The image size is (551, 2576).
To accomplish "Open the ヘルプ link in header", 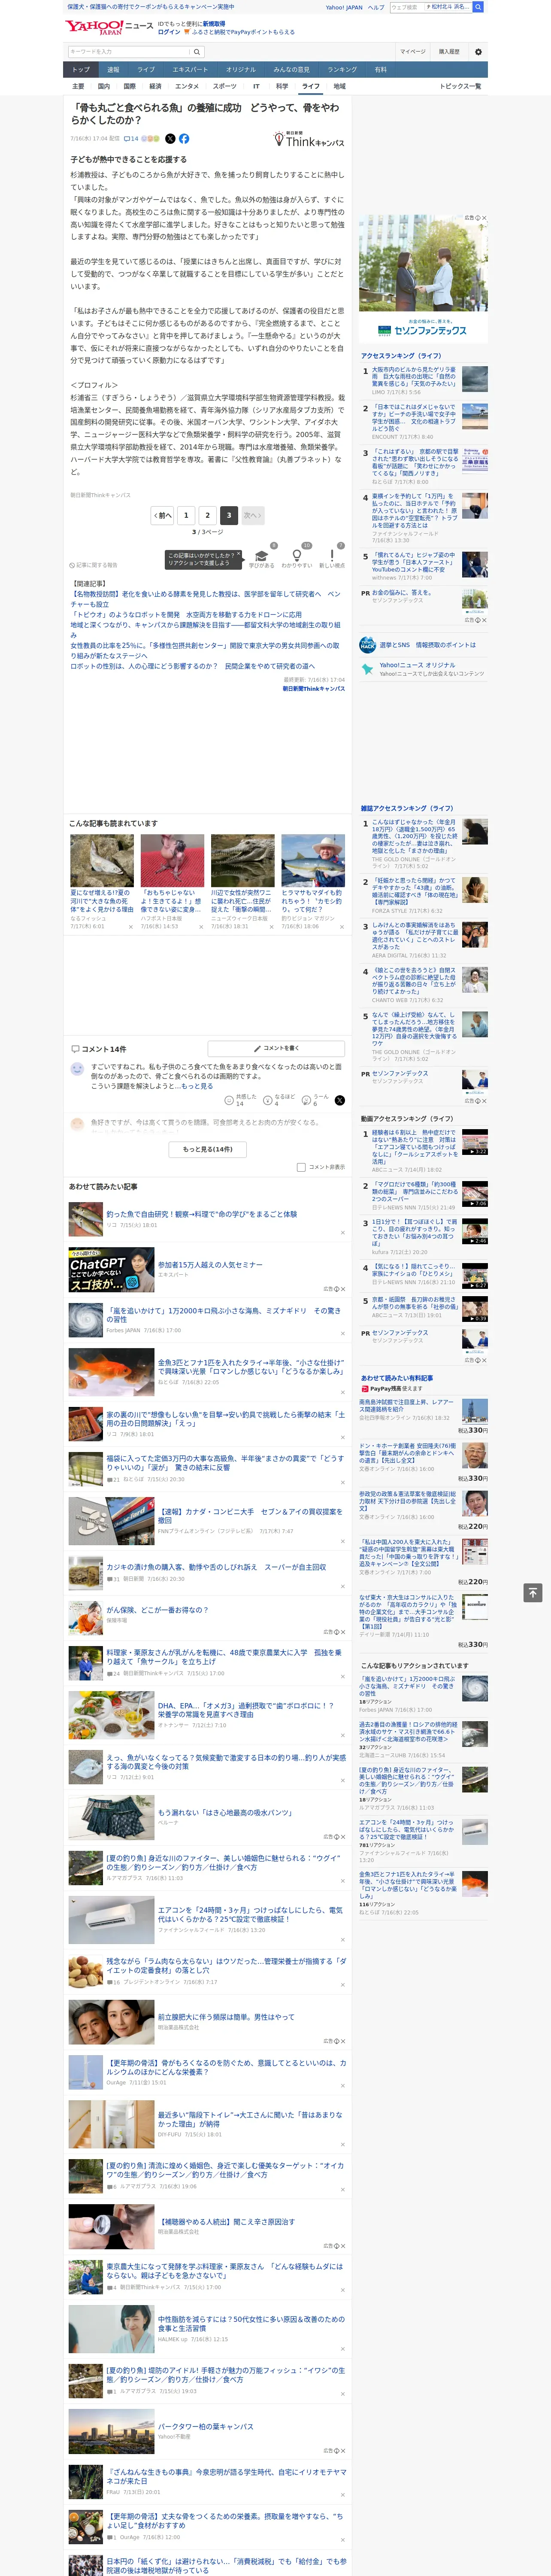I will 376,7.
